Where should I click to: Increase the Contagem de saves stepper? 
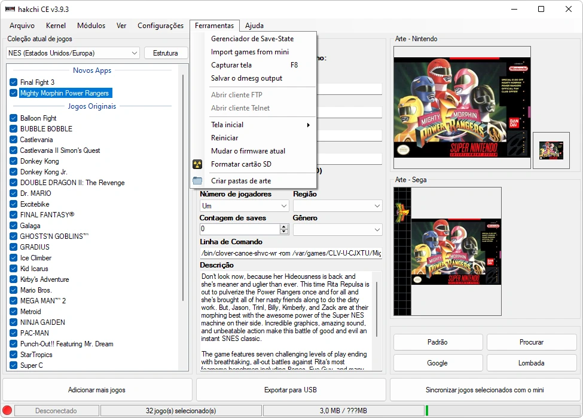click(x=283, y=226)
